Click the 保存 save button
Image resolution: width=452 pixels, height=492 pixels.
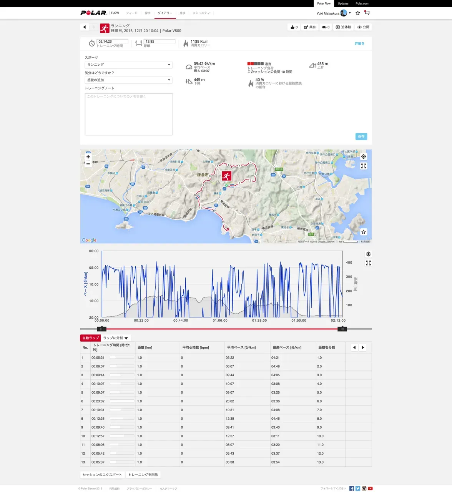pos(361,136)
